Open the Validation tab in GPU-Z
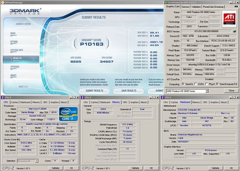The height and width of the screenshot is (171, 240). pyautogui.click(x=196, y=7)
